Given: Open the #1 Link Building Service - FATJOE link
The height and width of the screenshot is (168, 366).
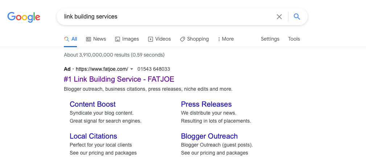Looking at the screenshot, I should pos(119,79).
